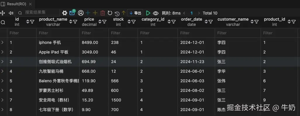The width and height of the screenshot is (300, 116).
Task: Expand row 2 Apple iPad 平板
Action: pyautogui.click(x=2, y=52)
